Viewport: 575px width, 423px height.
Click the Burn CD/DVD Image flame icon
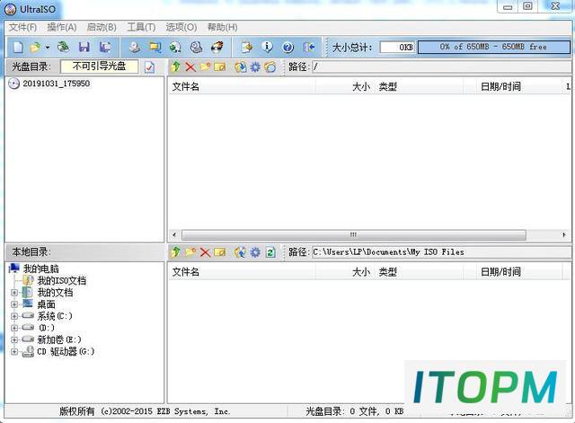pyautogui.click(x=217, y=47)
